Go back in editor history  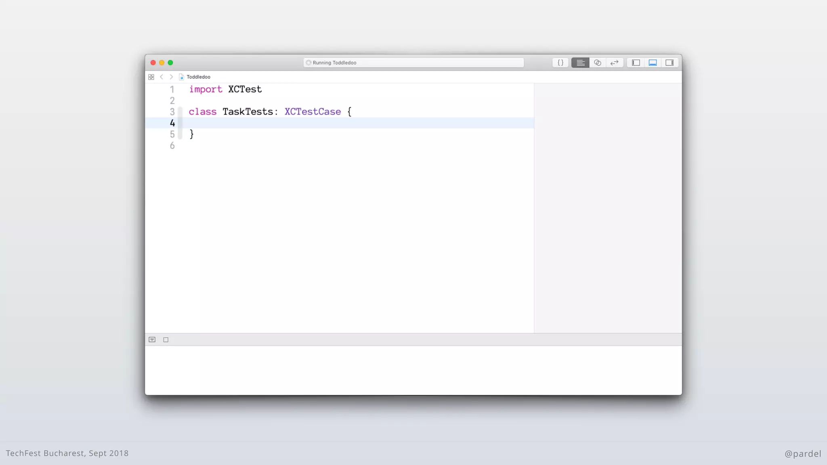click(x=162, y=77)
